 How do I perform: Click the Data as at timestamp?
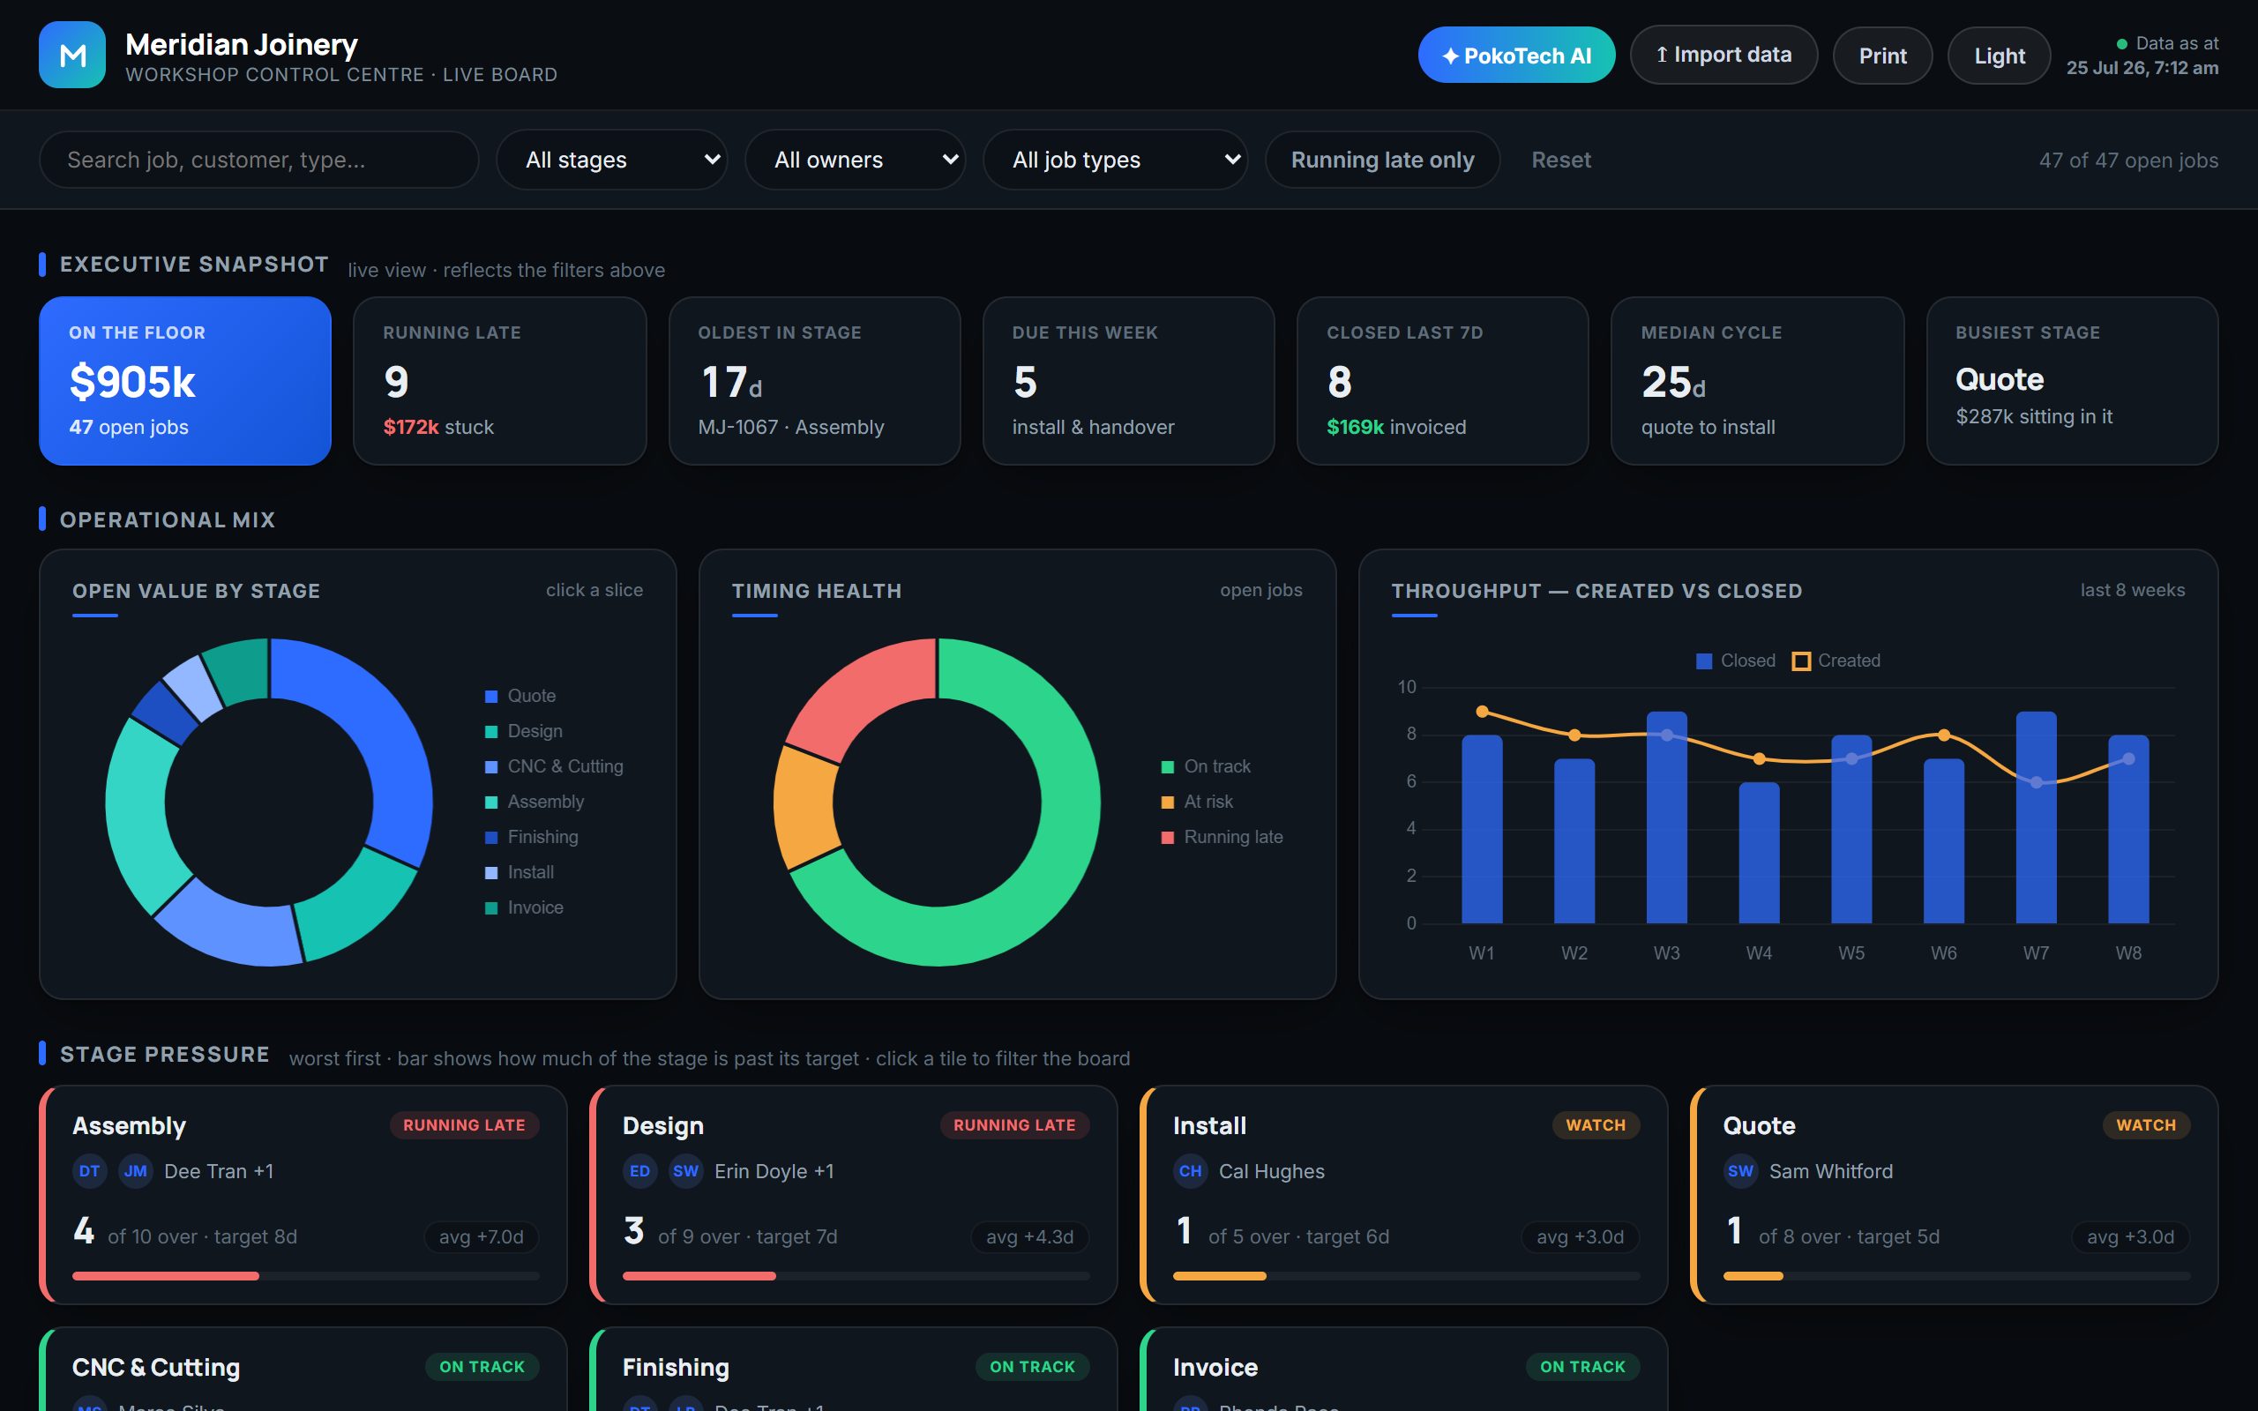(2142, 55)
